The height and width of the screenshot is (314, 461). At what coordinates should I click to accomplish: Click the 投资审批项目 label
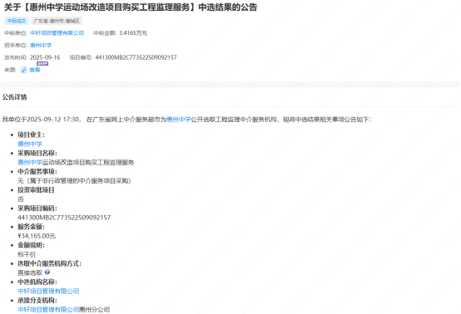coord(36,190)
